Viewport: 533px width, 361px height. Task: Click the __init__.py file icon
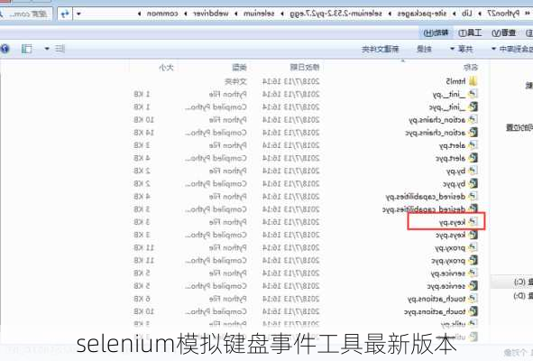[473, 94]
